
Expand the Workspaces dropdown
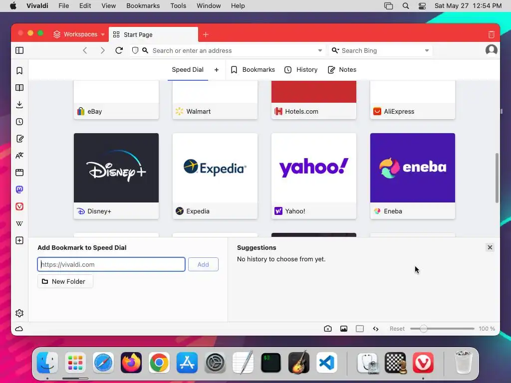tap(79, 34)
